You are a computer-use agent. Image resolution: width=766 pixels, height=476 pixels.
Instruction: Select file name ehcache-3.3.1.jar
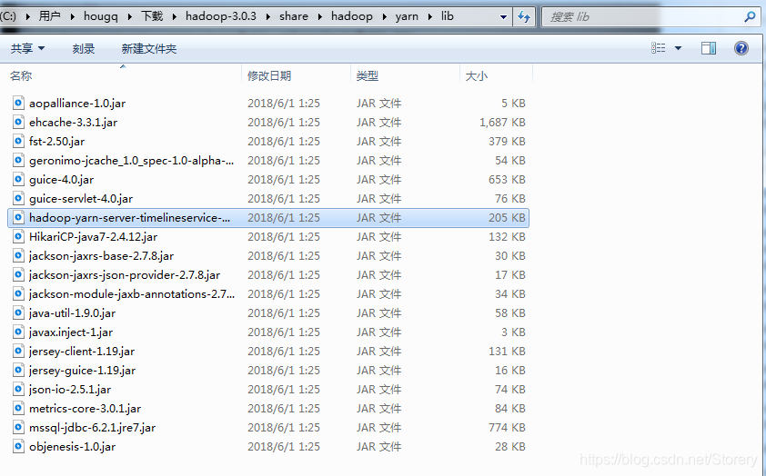coord(74,122)
